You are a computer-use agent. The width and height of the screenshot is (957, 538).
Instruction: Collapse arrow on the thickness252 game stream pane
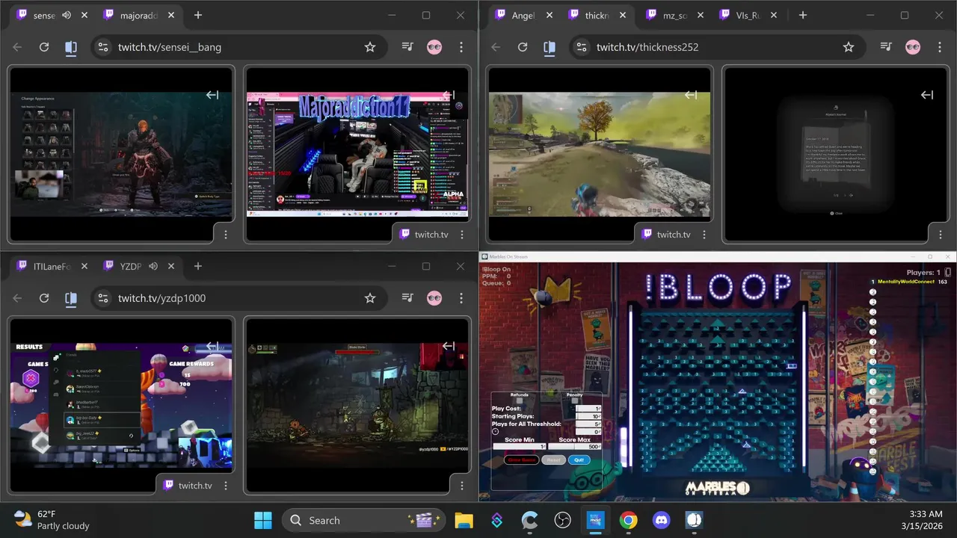click(691, 95)
